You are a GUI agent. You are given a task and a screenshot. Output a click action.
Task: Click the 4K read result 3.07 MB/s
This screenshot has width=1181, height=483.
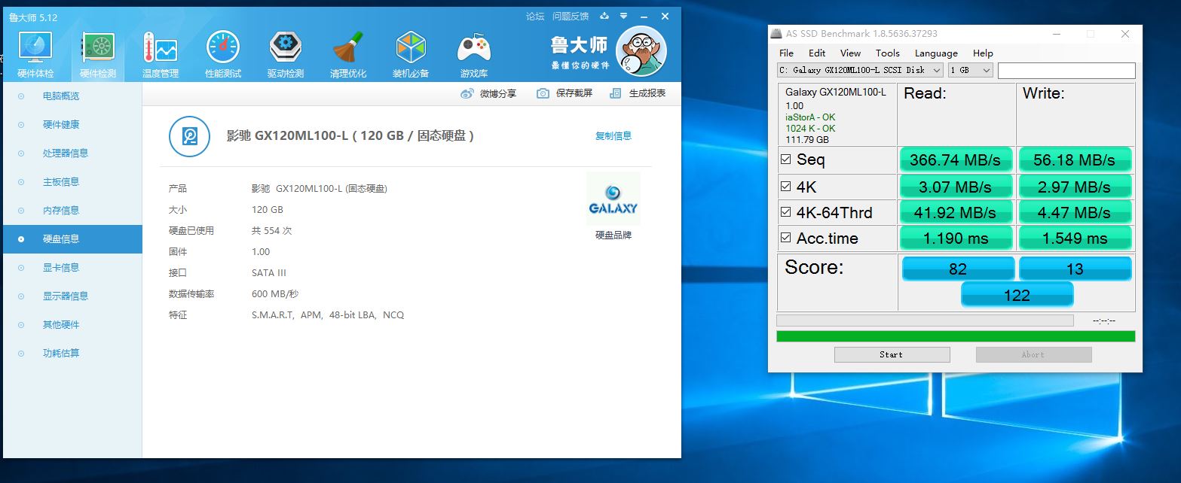(956, 187)
